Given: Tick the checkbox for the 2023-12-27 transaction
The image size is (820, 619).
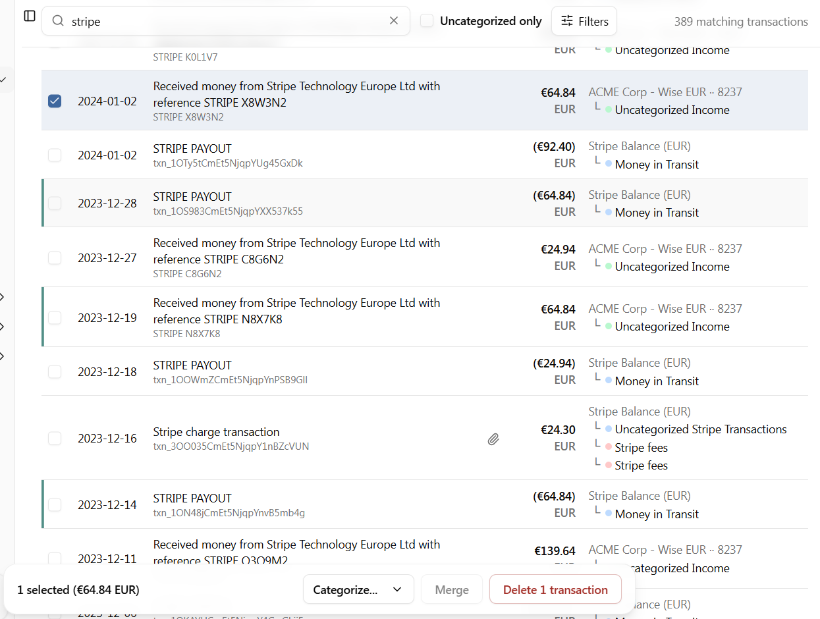Looking at the screenshot, I should pyautogui.click(x=55, y=257).
